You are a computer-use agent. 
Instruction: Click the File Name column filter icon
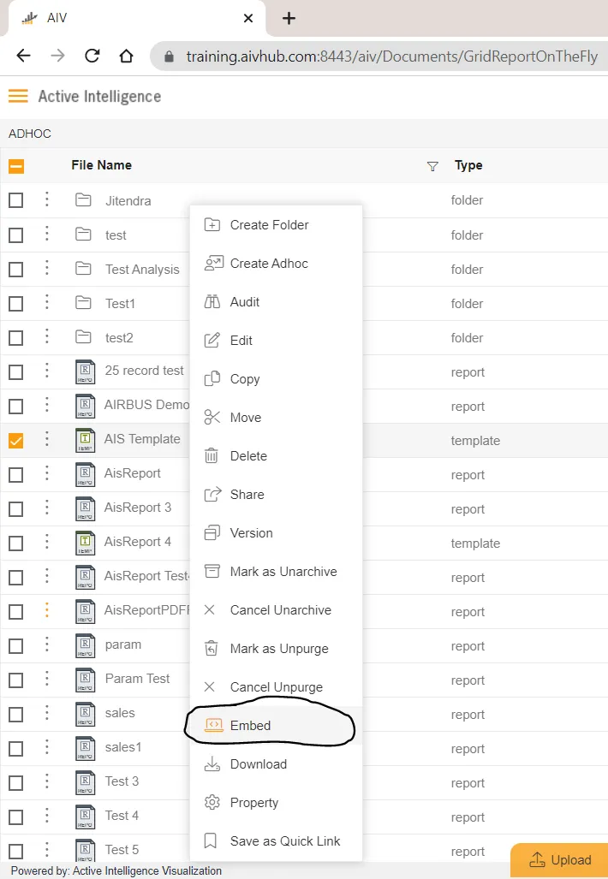pos(432,166)
